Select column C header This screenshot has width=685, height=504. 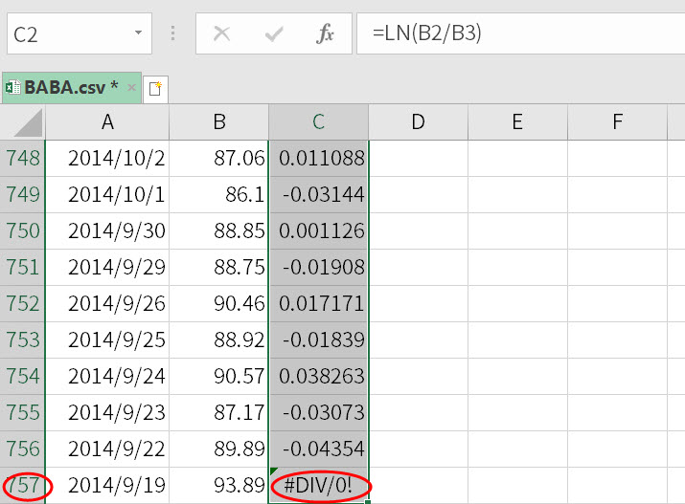click(x=318, y=122)
